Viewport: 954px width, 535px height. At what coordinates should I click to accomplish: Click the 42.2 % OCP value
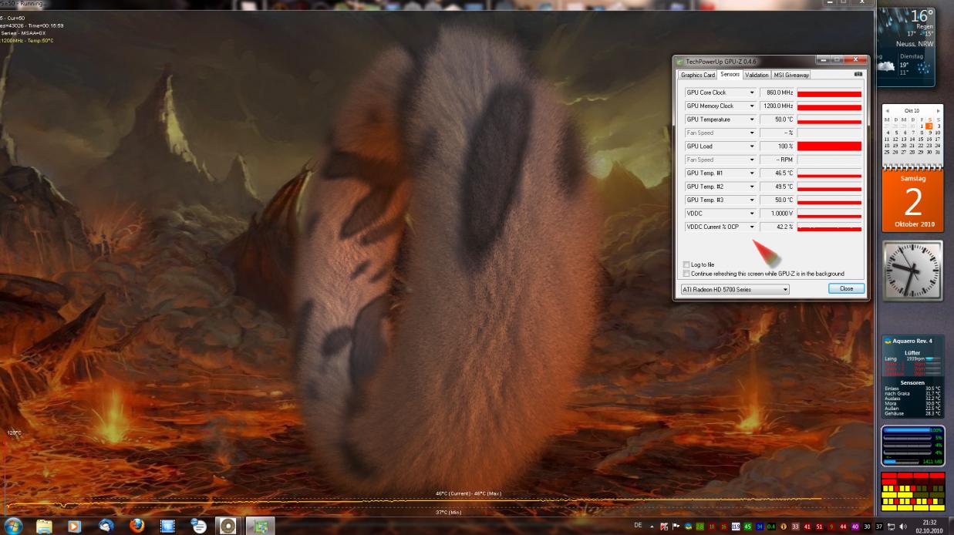click(x=777, y=227)
